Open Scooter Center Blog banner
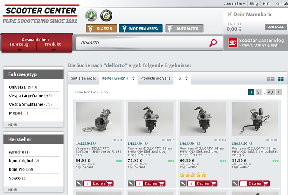The image size is (288, 195). pos(256,43)
